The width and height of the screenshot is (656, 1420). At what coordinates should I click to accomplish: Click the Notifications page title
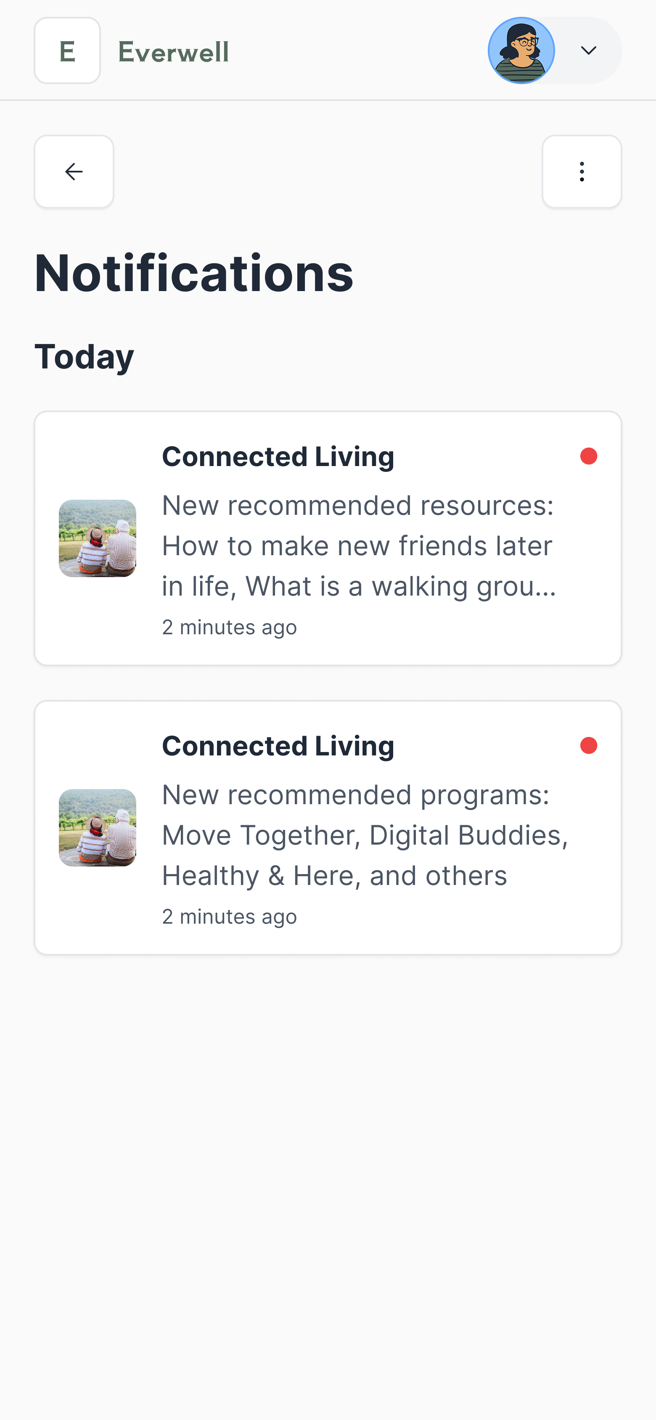pyautogui.click(x=193, y=274)
